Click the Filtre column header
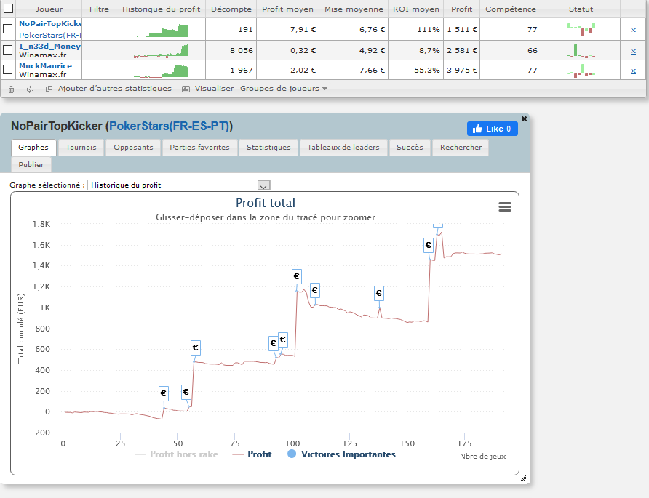 (99, 9)
